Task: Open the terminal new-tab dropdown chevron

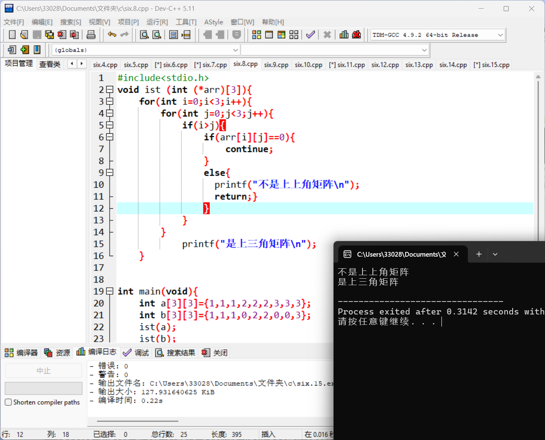Action: click(495, 255)
